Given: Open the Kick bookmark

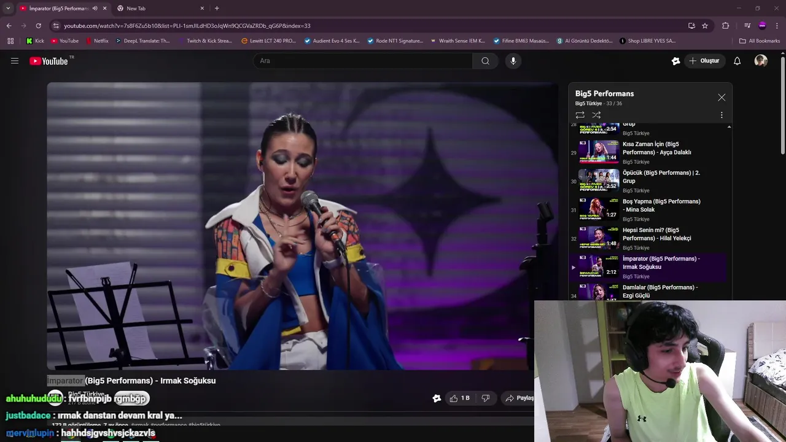Looking at the screenshot, I should (35, 41).
